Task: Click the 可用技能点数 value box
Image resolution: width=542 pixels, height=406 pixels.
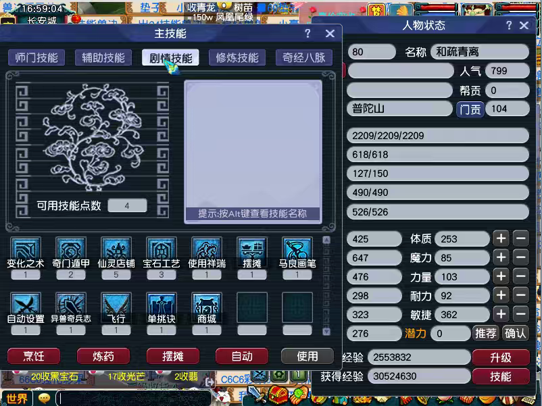Action: (127, 205)
